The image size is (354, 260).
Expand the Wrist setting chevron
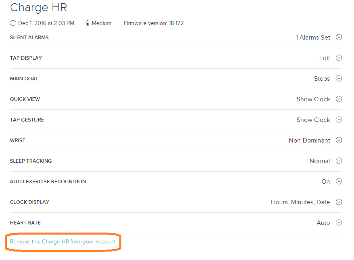339,140
